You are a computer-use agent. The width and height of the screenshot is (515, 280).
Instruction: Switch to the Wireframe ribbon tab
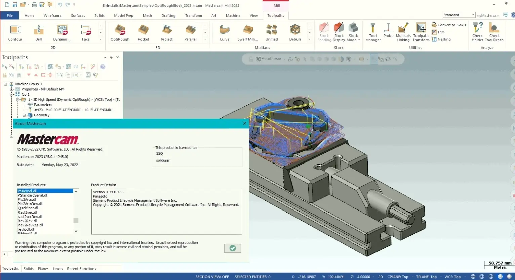tap(52, 16)
